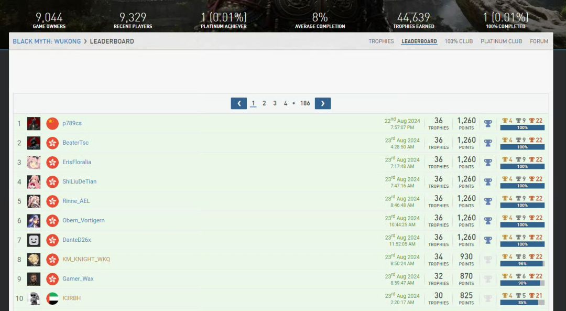Screen dimensions: 566x311
Task: Click the greyed platinum trophy in KM_KNIGHT_WKQ row
Action: tap(488, 260)
